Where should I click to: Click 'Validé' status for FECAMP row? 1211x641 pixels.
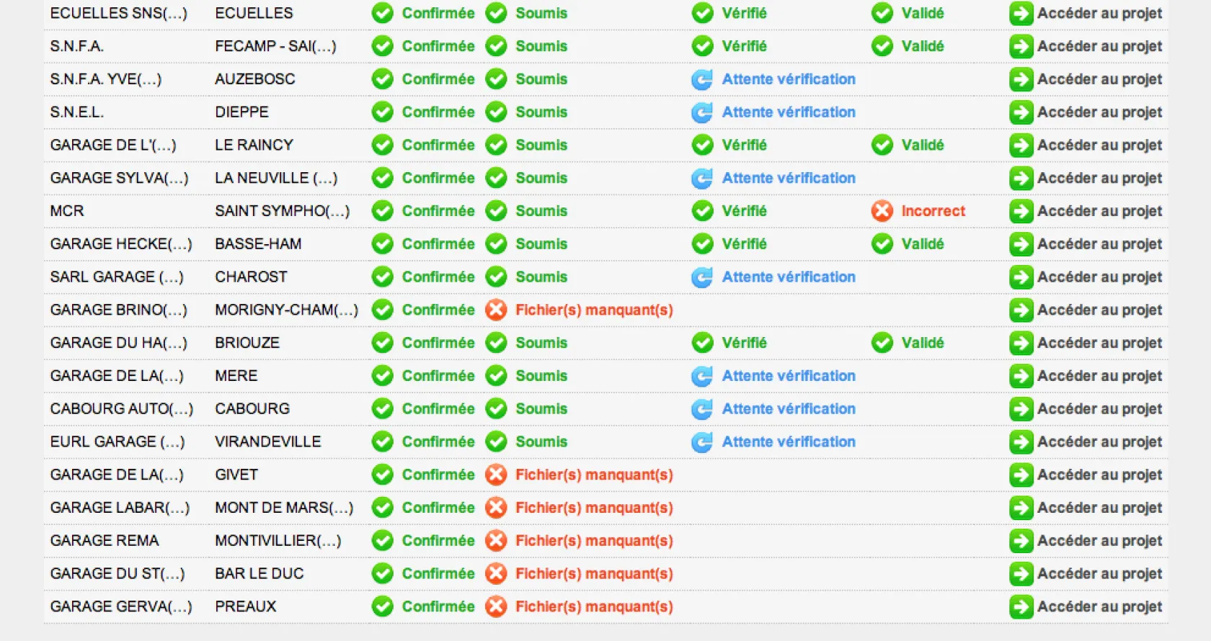tap(922, 46)
